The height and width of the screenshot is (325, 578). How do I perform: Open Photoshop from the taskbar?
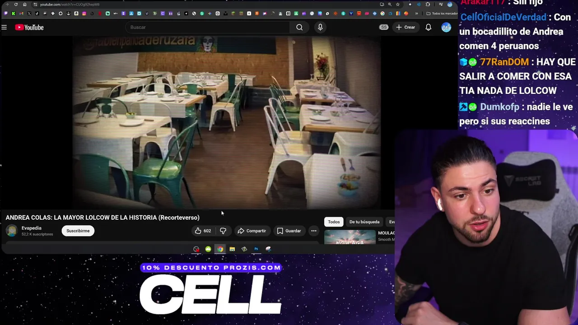256,249
